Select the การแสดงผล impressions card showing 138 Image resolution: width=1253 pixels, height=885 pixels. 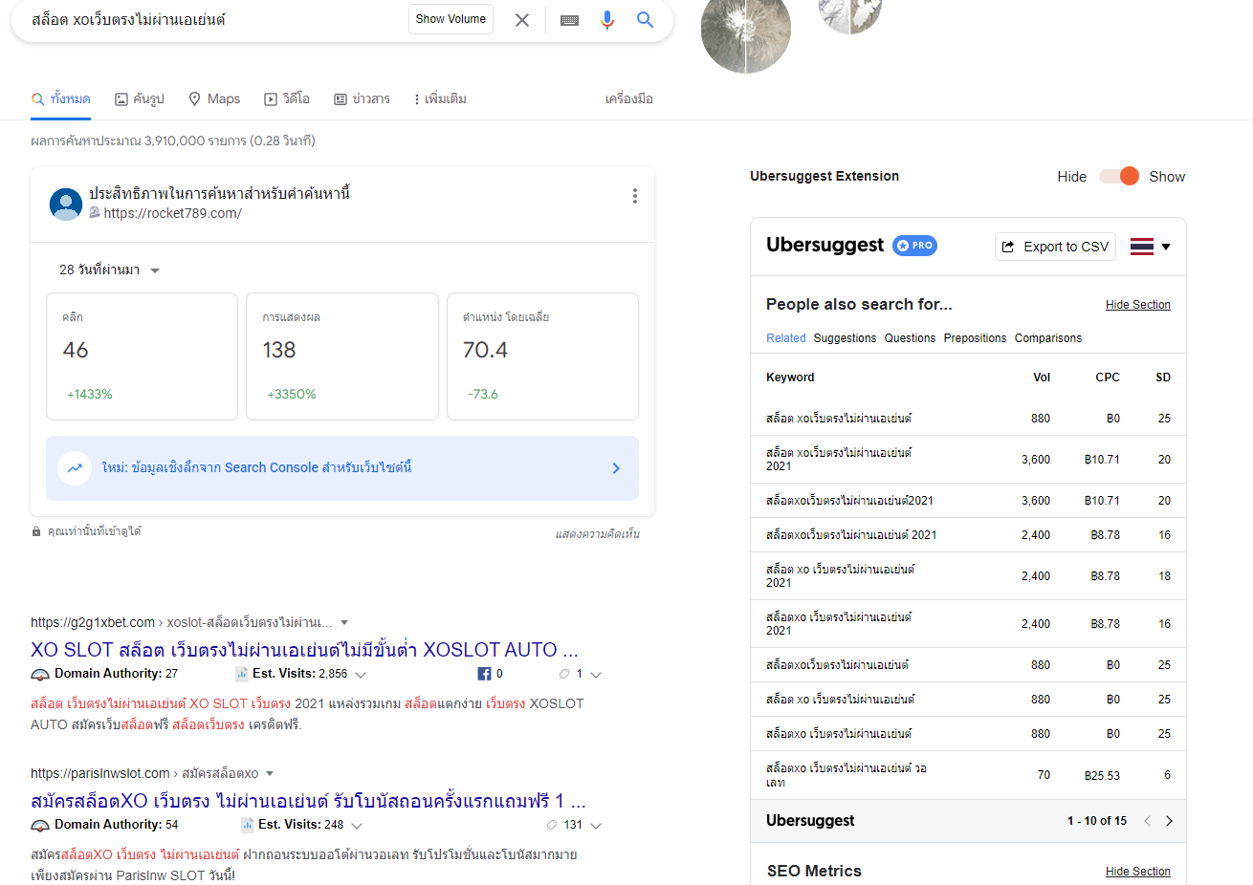[342, 356]
